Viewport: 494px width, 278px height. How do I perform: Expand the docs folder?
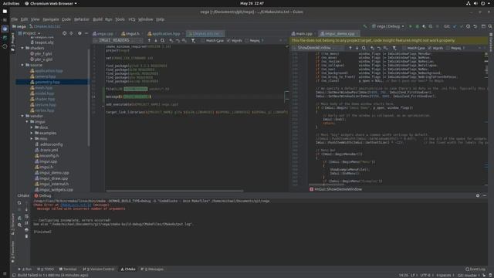point(32,127)
